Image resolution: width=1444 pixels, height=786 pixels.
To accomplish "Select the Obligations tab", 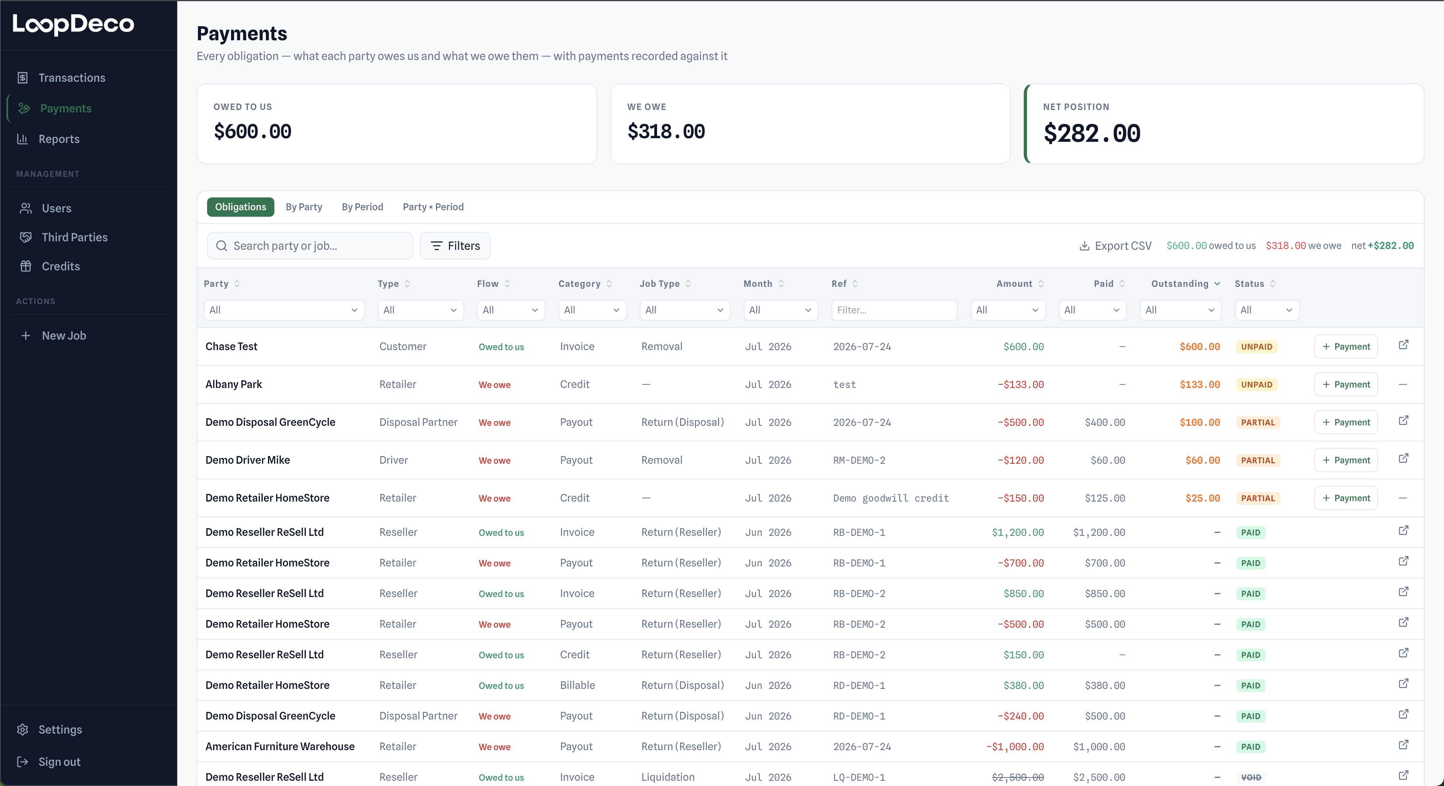I will coord(241,207).
